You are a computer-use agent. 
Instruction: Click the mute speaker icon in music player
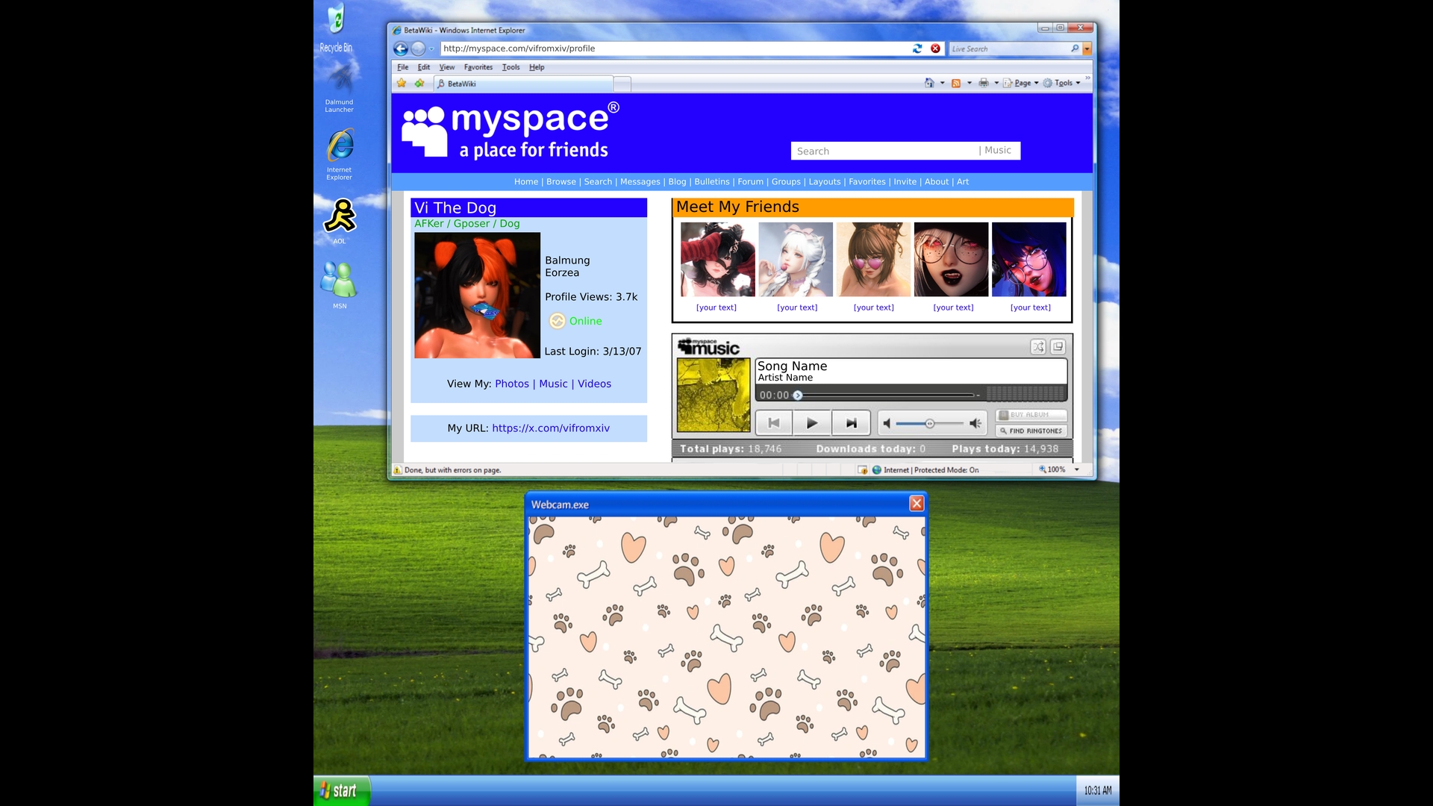point(887,424)
